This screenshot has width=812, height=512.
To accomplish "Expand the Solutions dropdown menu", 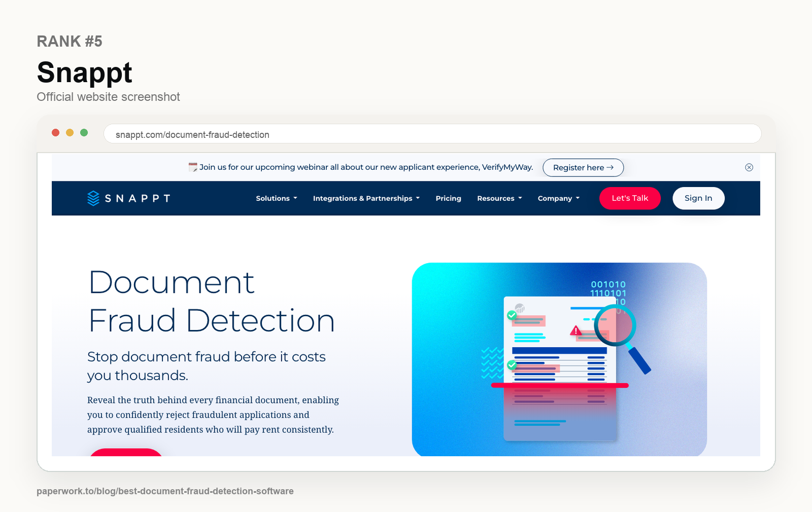I will (277, 198).
